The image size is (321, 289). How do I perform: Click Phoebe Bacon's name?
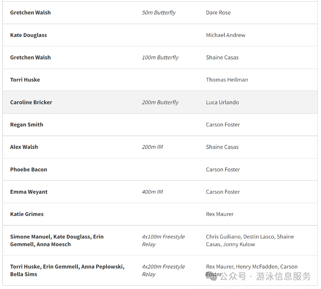click(28, 169)
